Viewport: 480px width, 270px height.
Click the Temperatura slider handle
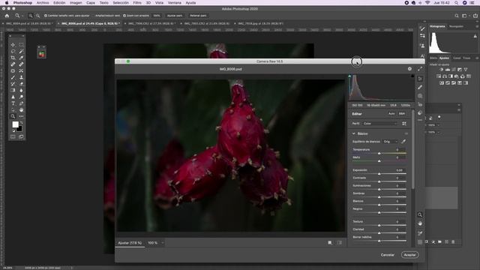pos(379,153)
